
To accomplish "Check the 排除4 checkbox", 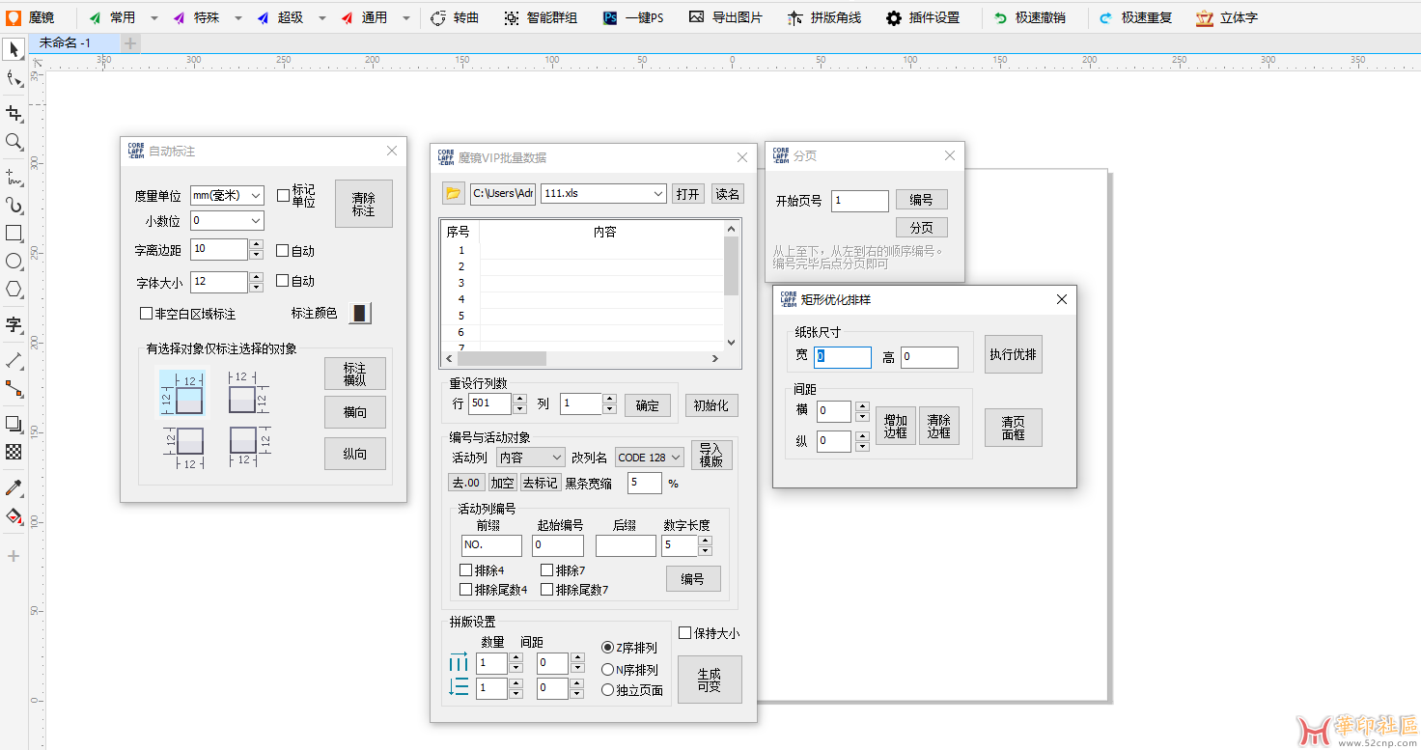I will 466,570.
